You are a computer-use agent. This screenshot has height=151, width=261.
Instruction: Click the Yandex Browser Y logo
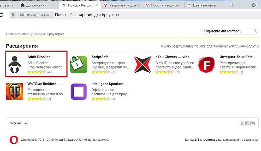click(x=31, y=34)
